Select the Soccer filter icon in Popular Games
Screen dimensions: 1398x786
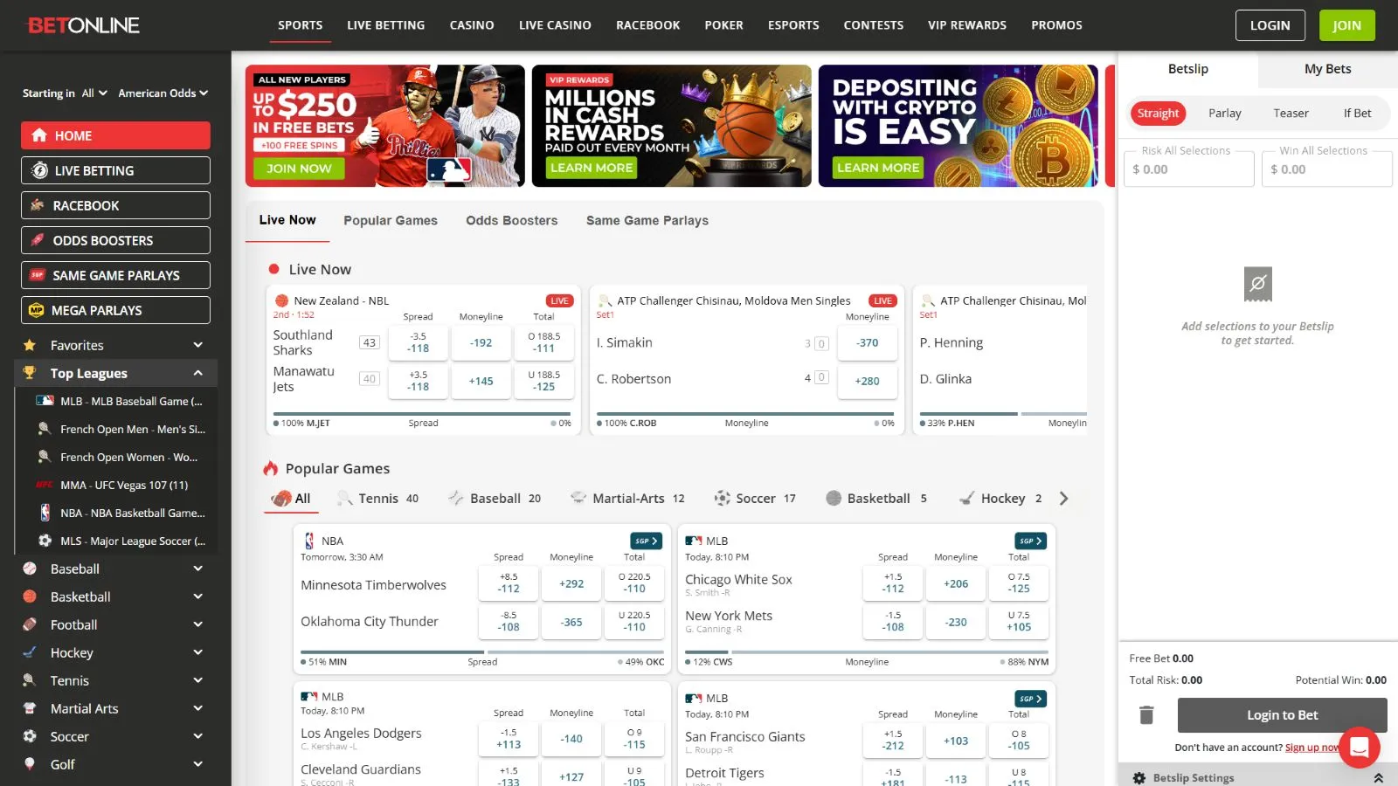(x=722, y=499)
